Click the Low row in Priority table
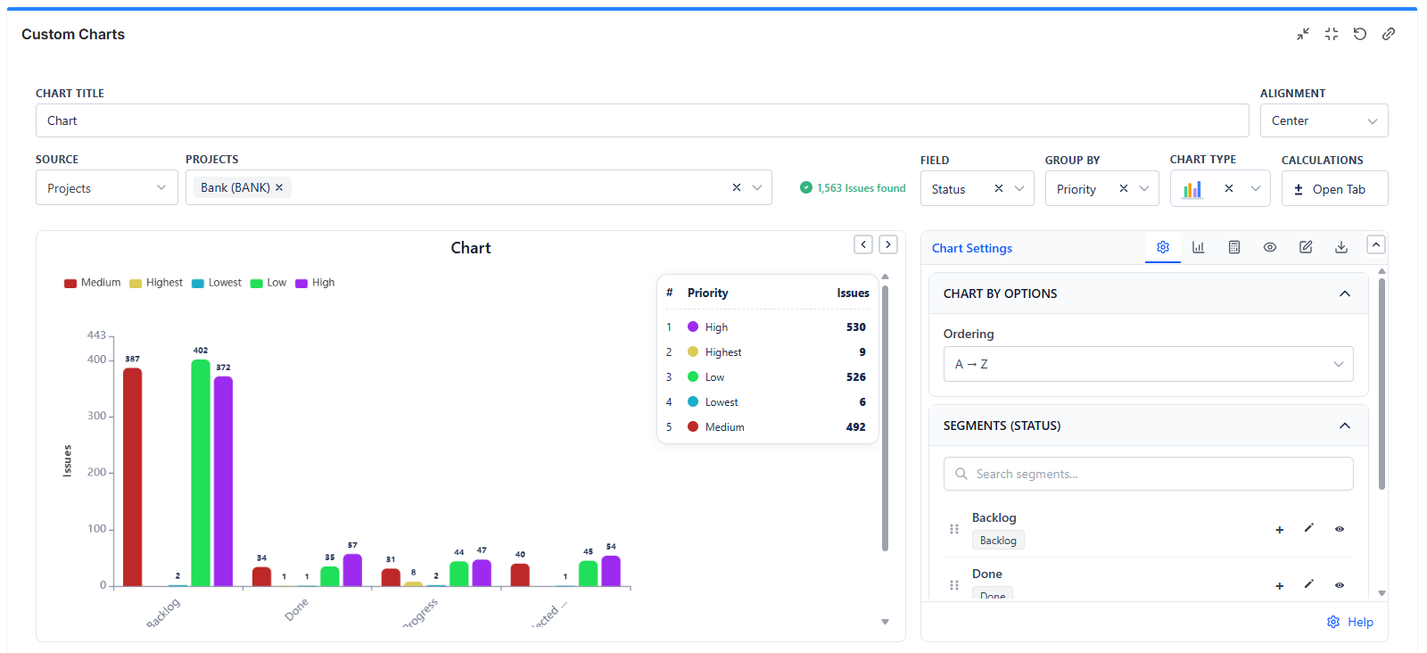Image resolution: width=1427 pixels, height=653 pixels. (x=768, y=377)
